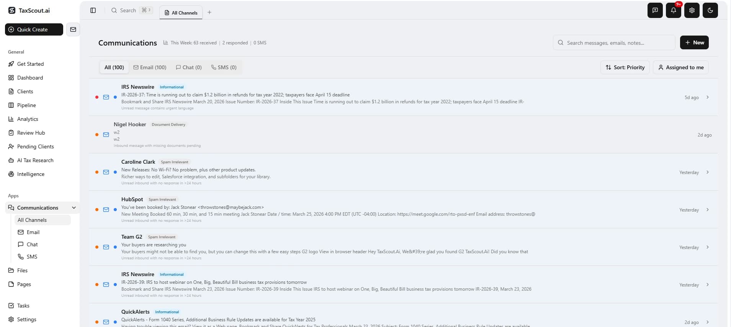Click Document Delivery tag on Nigel Hooker

pyautogui.click(x=168, y=125)
